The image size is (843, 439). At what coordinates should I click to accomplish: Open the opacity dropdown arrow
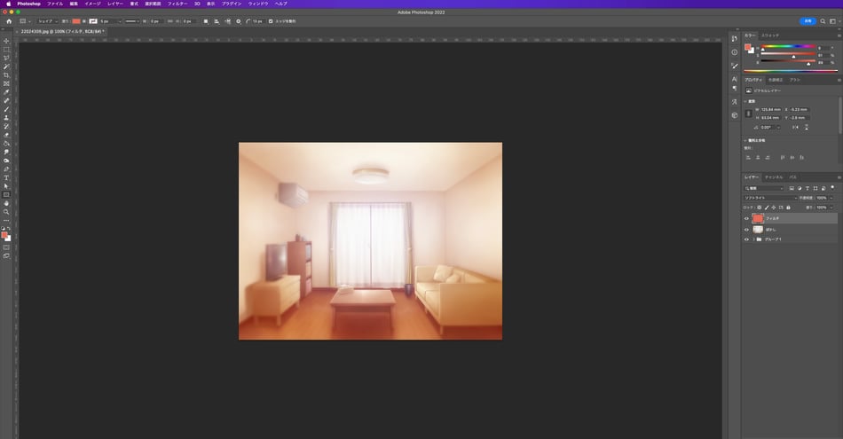point(831,198)
